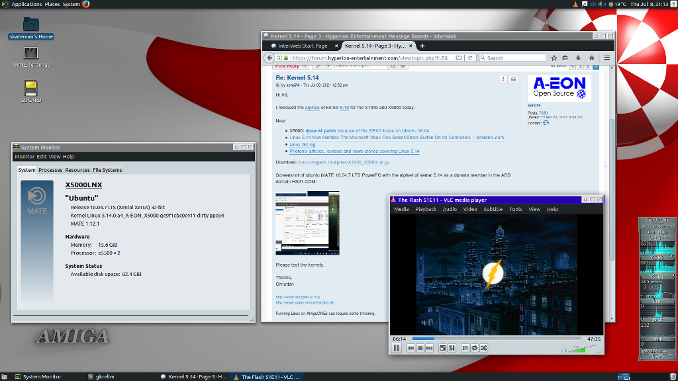The height and width of the screenshot is (381, 678).
Task: Open the VLC Tools menu
Action: click(x=515, y=209)
